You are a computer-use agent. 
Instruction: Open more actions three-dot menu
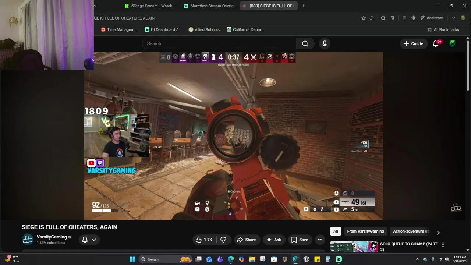click(320, 240)
